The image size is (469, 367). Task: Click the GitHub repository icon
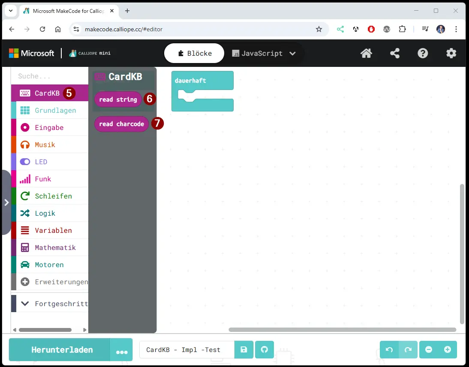click(x=265, y=350)
